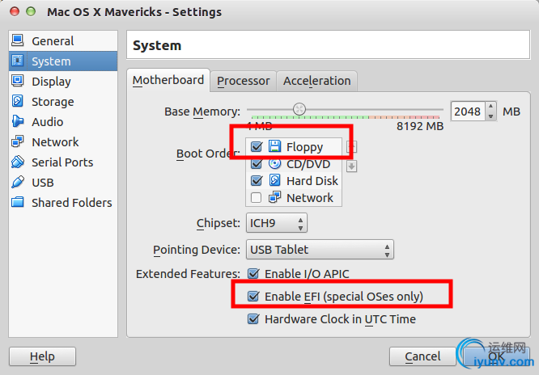The width and height of the screenshot is (539, 375).
Task: Open the Chipset ICH9 dropdown
Action: coord(277,223)
